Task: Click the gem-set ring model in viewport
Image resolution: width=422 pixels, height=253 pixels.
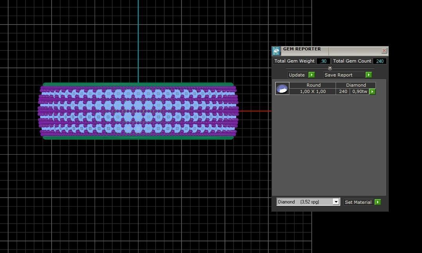Action: pos(138,111)
